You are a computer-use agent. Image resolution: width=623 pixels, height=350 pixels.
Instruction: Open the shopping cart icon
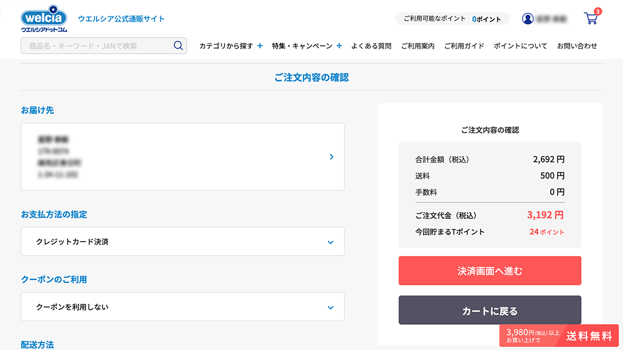pyautogui.click(x=591, y=18)
